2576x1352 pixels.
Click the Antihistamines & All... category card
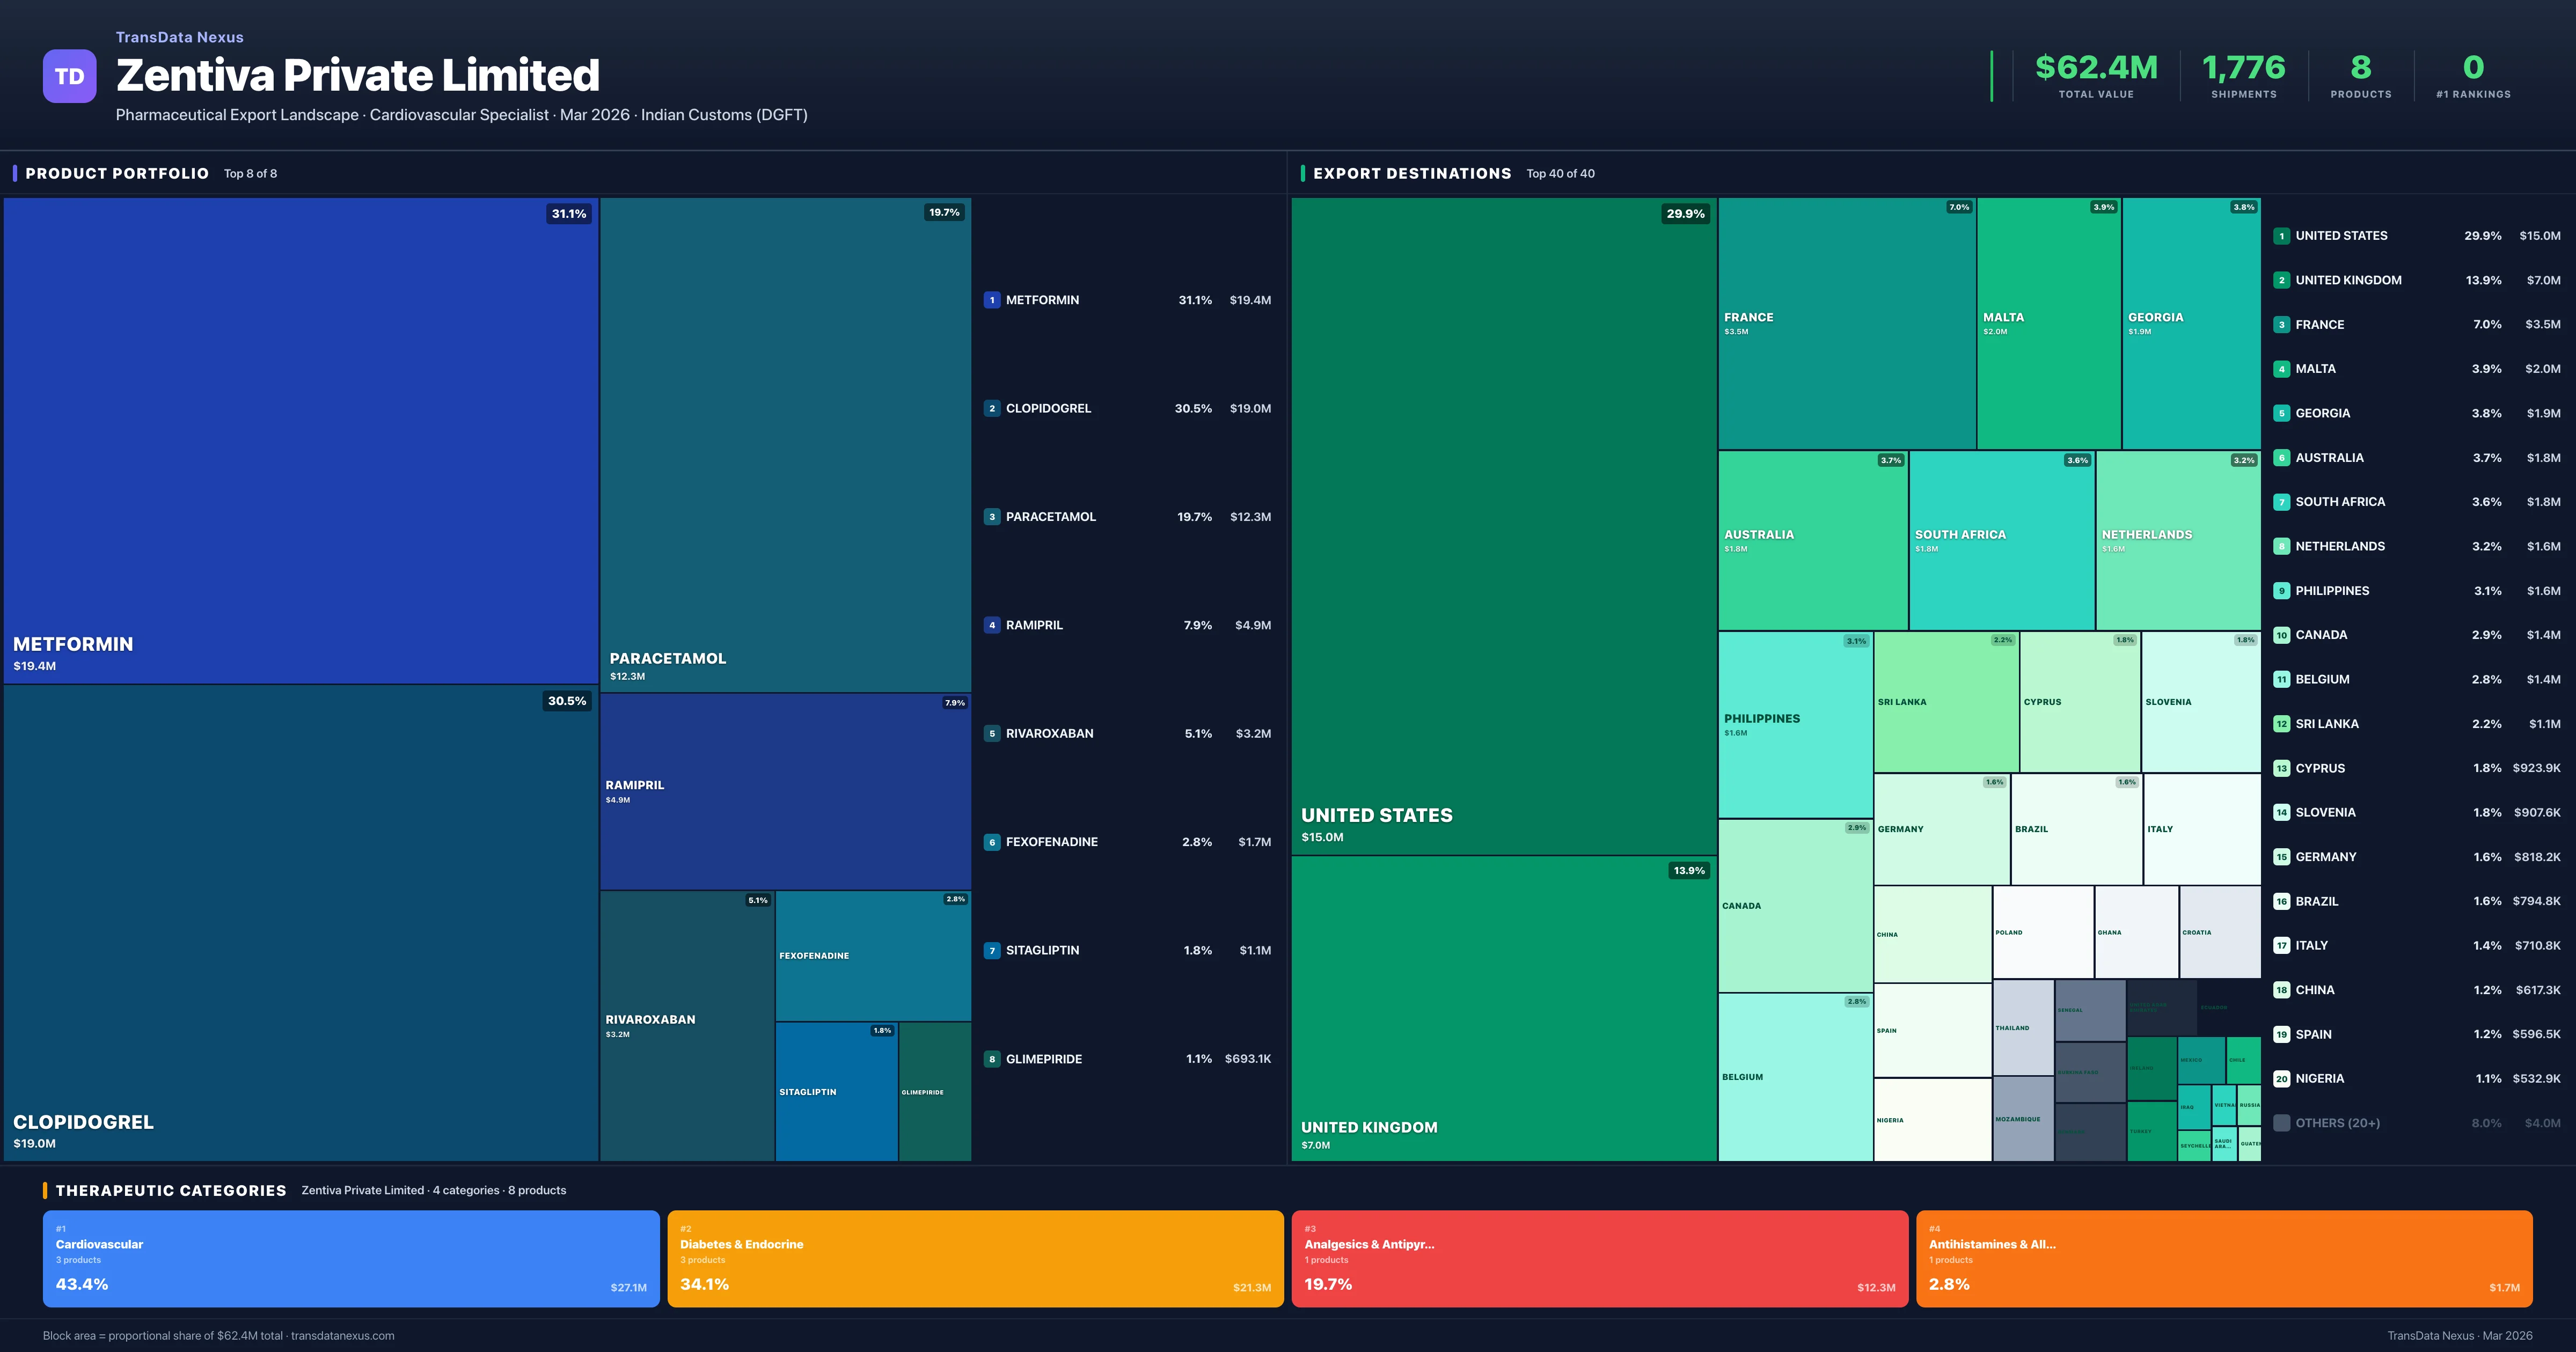point(2223,1258)
